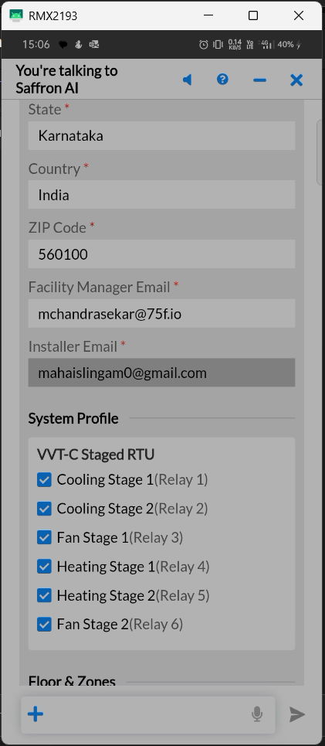
Task: Open help via the question mark icon
Action: pos(222,80)
